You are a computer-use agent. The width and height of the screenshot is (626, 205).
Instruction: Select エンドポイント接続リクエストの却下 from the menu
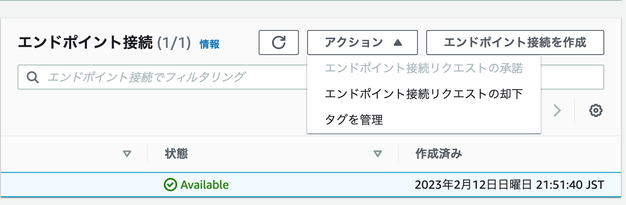point(424,94)
